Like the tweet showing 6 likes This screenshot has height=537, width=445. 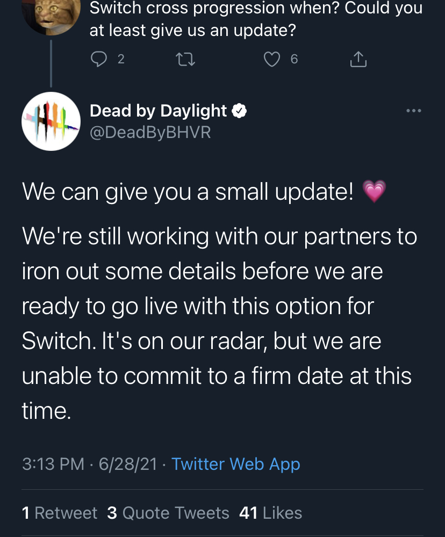(272, 59)
